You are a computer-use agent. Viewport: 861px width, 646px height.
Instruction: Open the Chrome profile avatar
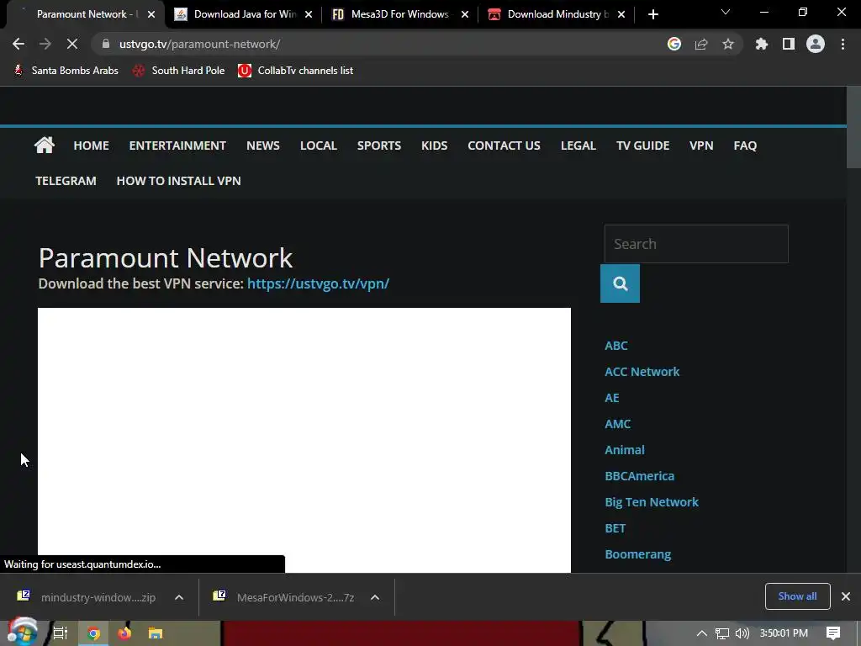[816, 44]
